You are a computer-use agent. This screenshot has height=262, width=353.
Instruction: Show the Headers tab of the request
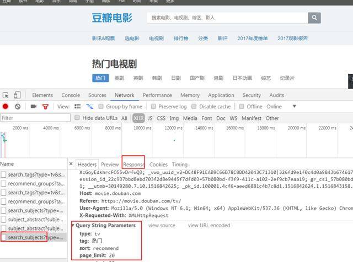[x=87, y=165]
